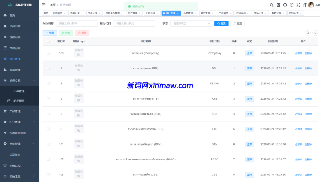320x182 pixels.
Task: Click the 交易记录 list icon in sidebar
Action: [5, 48]
